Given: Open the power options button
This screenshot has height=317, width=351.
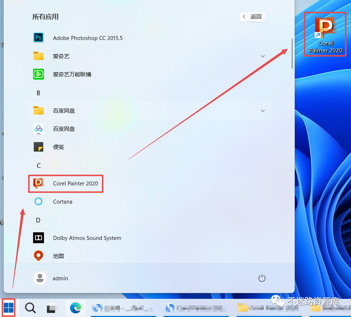Looking at the screenshot, I should tap(262, 278).
